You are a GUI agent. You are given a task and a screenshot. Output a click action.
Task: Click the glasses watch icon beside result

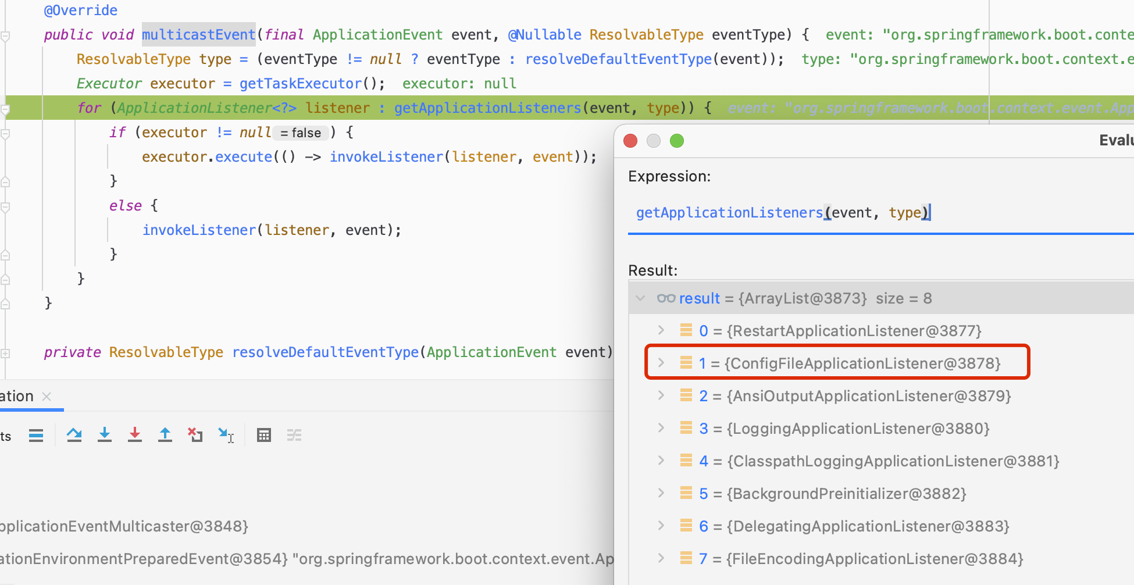point(666,298)
